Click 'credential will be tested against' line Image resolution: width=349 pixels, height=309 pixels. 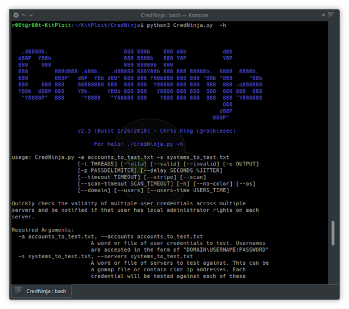(169, 276)
